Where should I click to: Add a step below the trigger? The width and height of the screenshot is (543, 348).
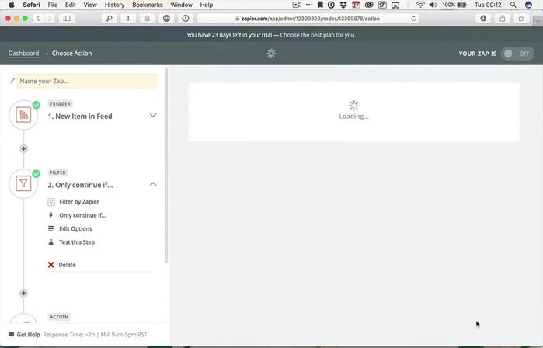pos(23,148)
